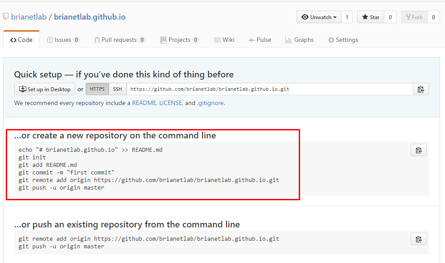Open the Graphs tab
Image resolution: width=445 pixels, height=263 pixels.
(x=299, y=40)
